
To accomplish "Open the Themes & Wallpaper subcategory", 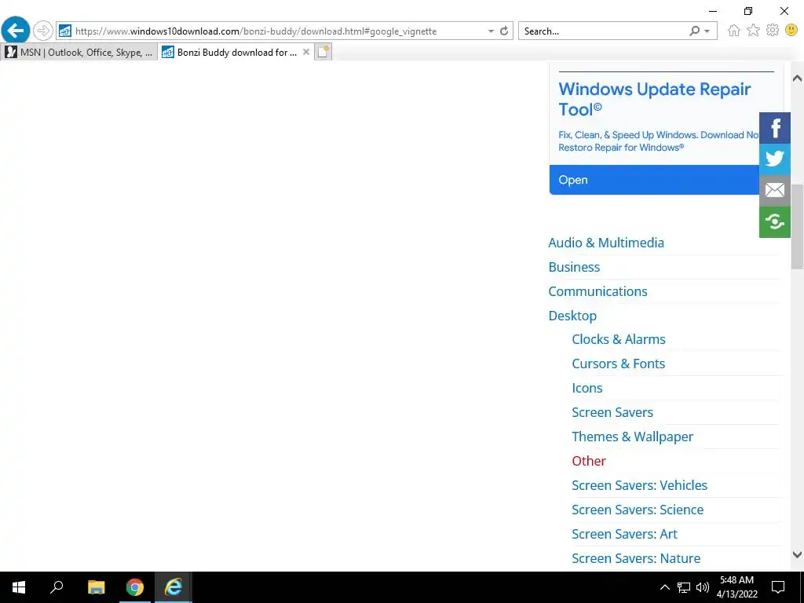I will click(x=632, y=437).
